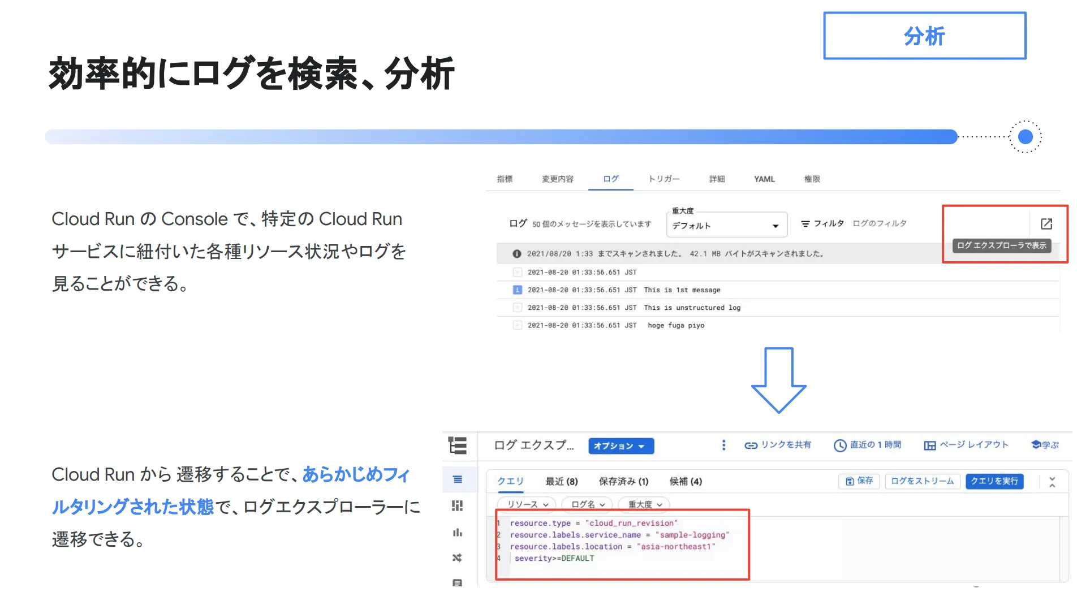This screenshot has width=1077, height=605.
Task: Open the three-dot more options menu
Action: pyautogui.click(x=723, y=445)
